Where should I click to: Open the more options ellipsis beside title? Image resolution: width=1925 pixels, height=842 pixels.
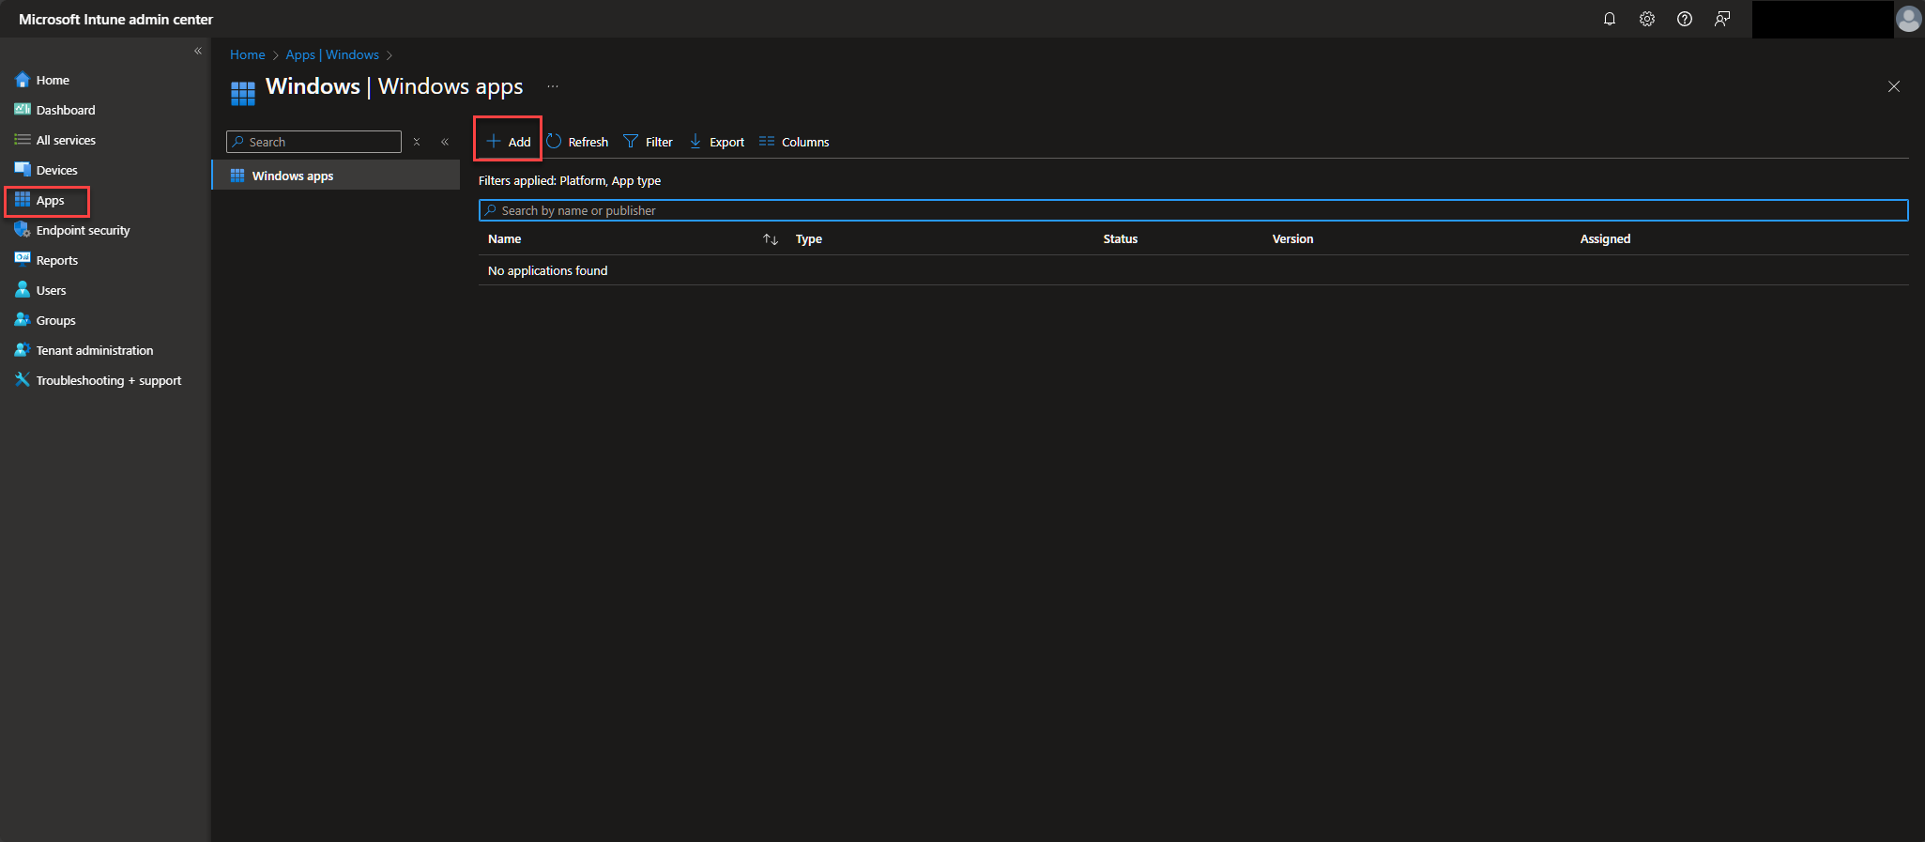point(553,86)
